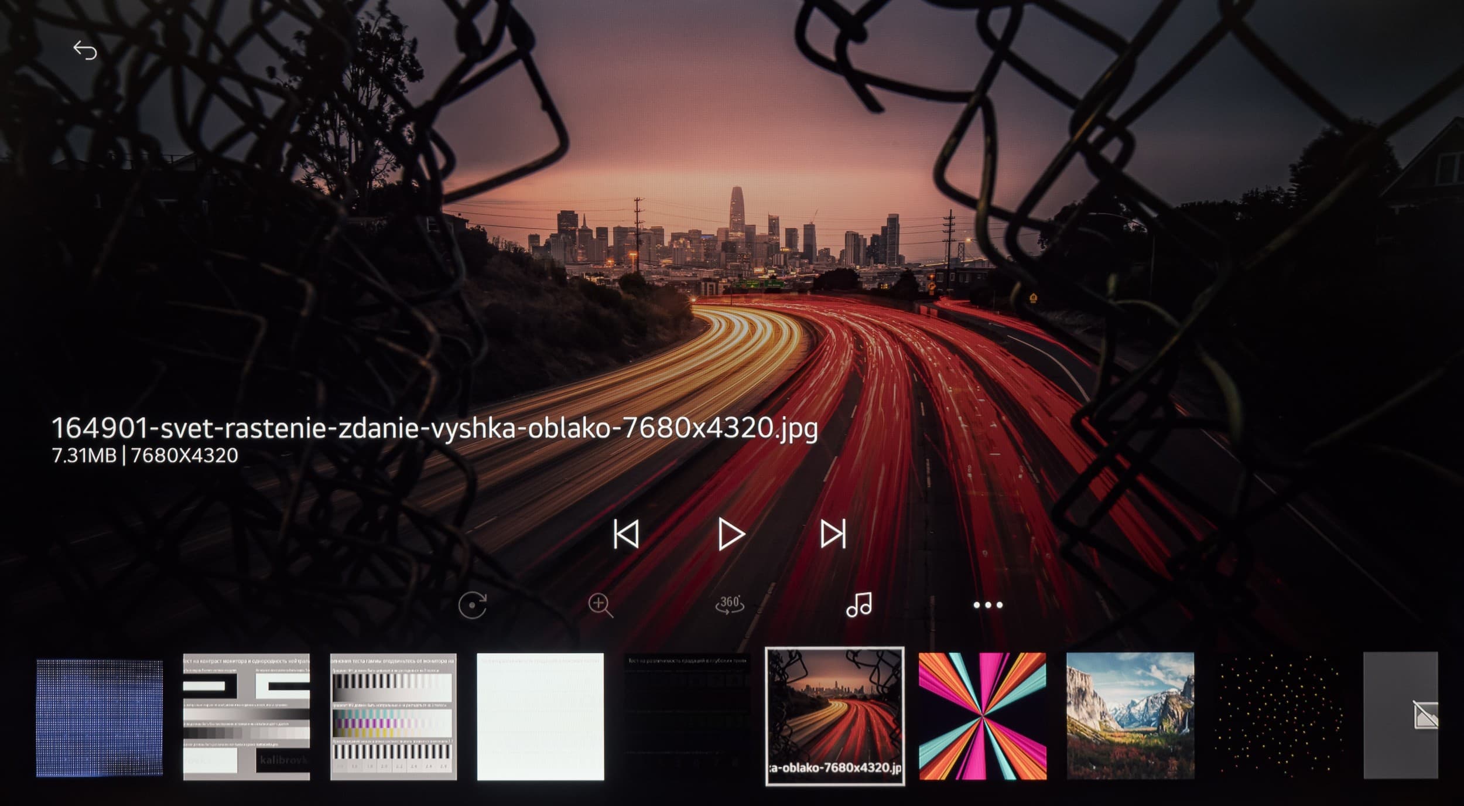This screenshot has height=806, width=1464.
Task: Select the dark black gradation test thumbnail
Action: point(687,717)
